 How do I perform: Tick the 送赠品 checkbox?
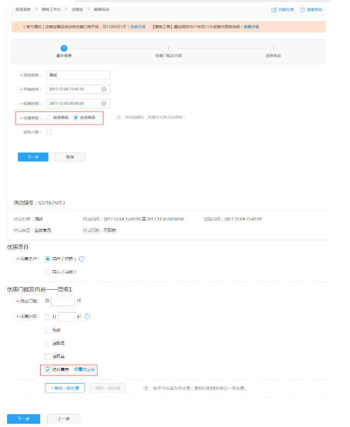(x=48, y=343)
